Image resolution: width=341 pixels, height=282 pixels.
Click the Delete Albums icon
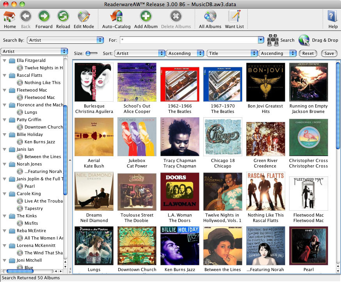tap(176, 16)
